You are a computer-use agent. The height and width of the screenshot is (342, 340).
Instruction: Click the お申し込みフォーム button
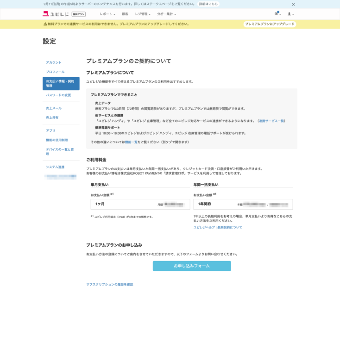pos(192,266)
